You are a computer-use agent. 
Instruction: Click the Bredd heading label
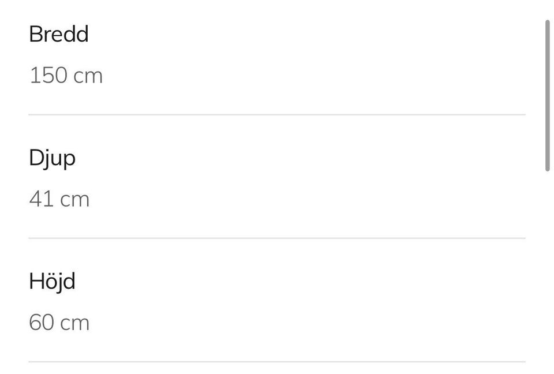pyautogui.click(x=59, y=34)
